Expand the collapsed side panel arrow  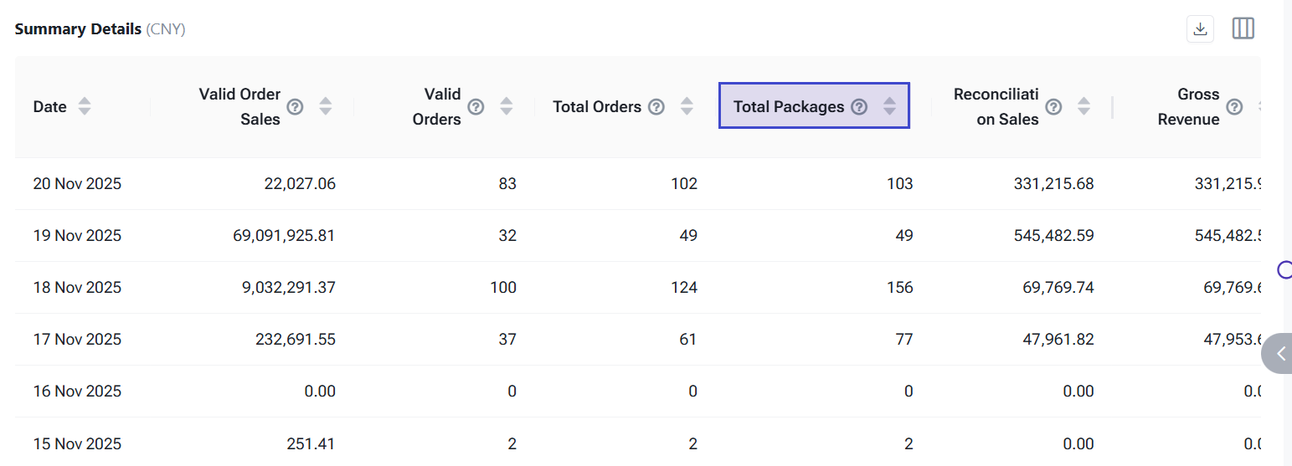pos(1280,354)
